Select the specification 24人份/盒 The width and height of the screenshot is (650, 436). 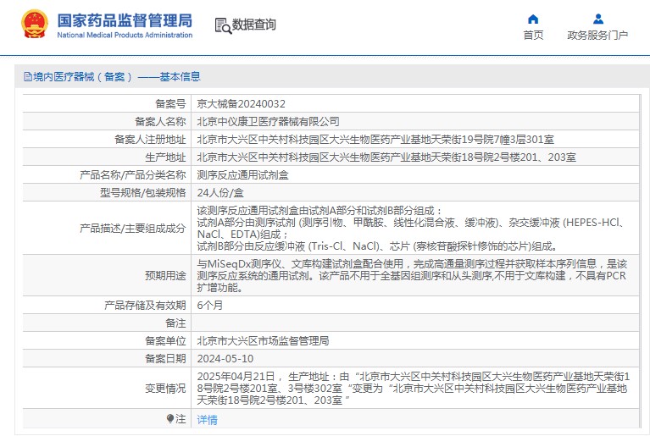click(220, 192)
